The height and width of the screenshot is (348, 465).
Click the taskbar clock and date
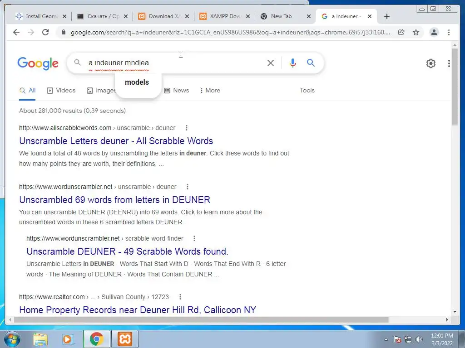pyautogui.click(x=442, y=339)
